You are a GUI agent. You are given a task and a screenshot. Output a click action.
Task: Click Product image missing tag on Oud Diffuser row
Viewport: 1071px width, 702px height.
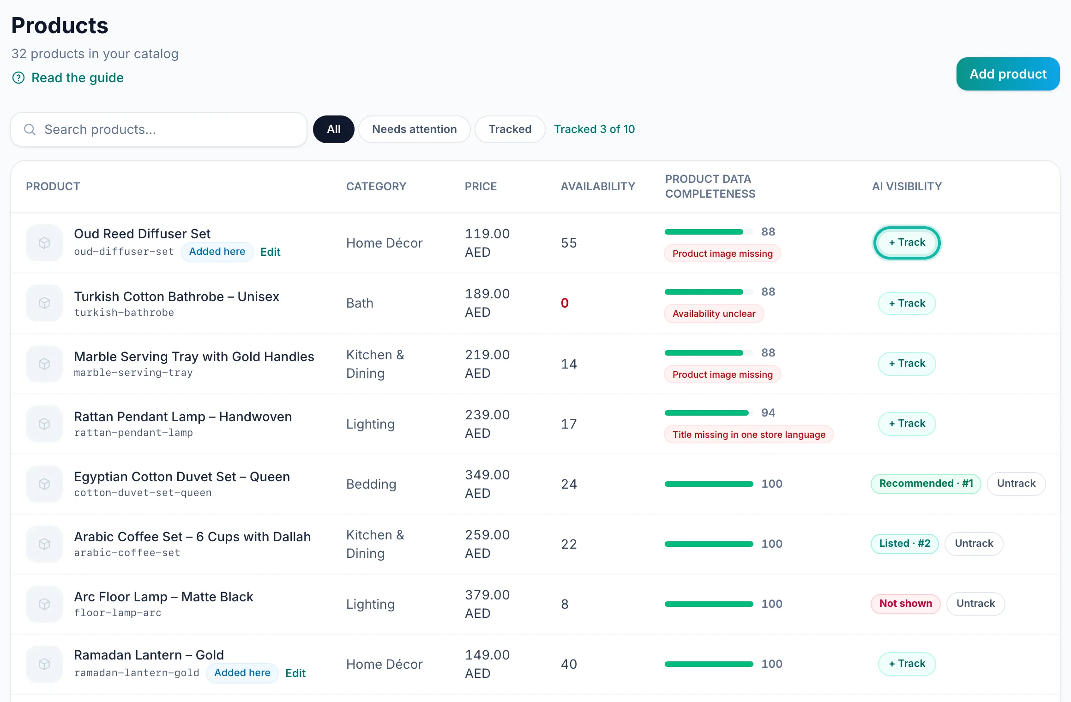coord(722,254)
